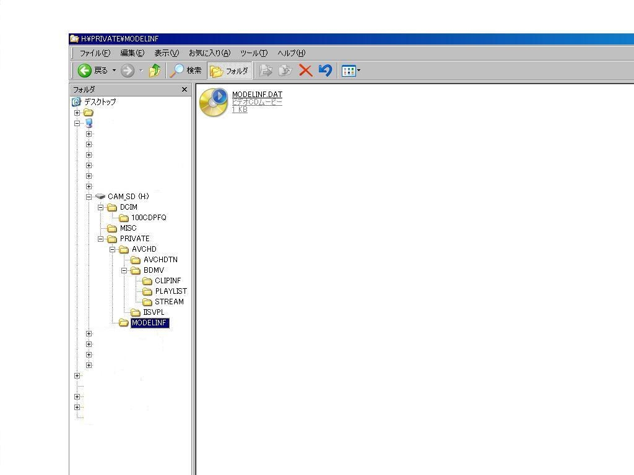
Task: Collapse the BDMV folder node
Action: tap(124, 271)
